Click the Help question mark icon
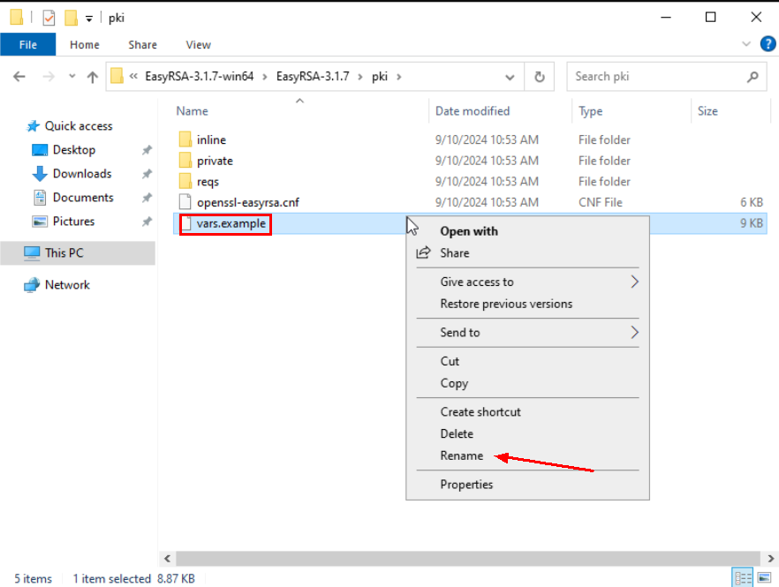Image resolution: width=779 pixels, height=587 pixels. (x=768, y=44)
